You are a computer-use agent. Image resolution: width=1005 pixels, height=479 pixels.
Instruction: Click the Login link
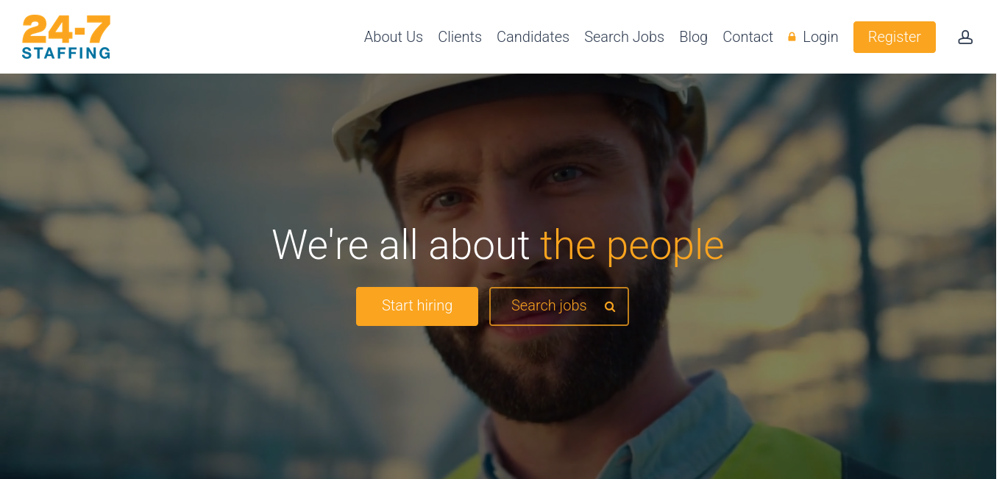click(820, 37)
